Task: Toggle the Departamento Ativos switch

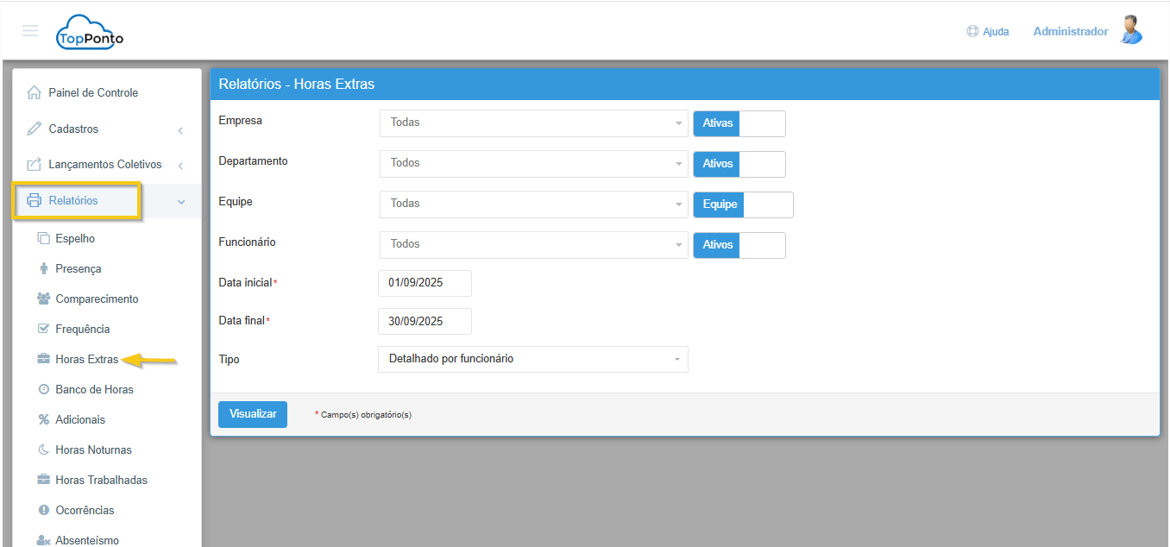Action: pyautogui.click(x=739, y=164)
